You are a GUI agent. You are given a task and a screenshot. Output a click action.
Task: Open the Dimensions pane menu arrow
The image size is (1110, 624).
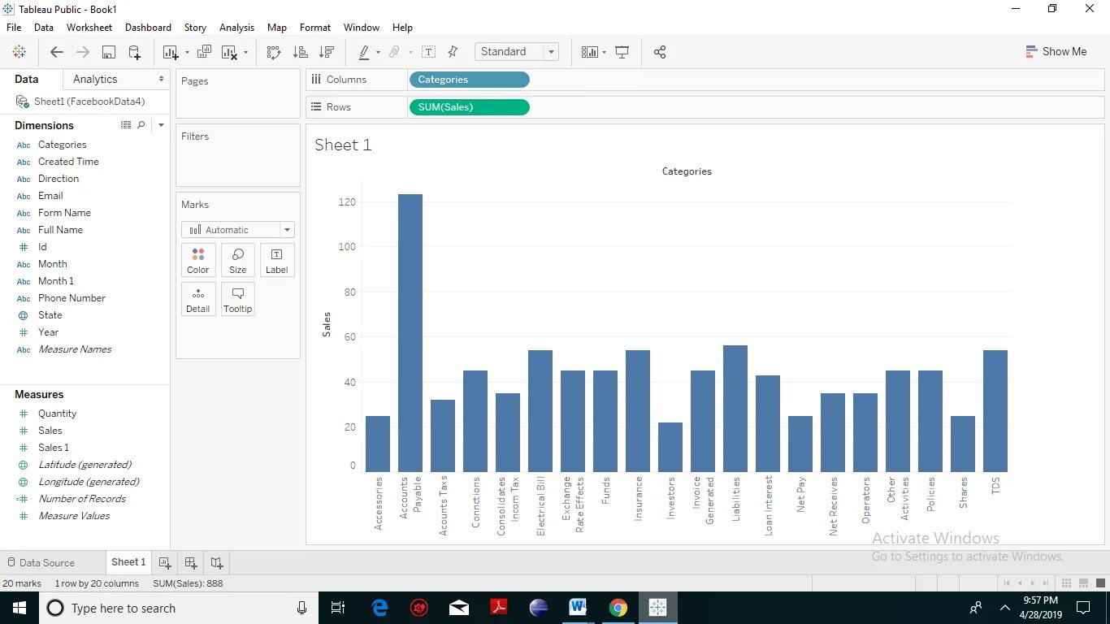(161, 125)
